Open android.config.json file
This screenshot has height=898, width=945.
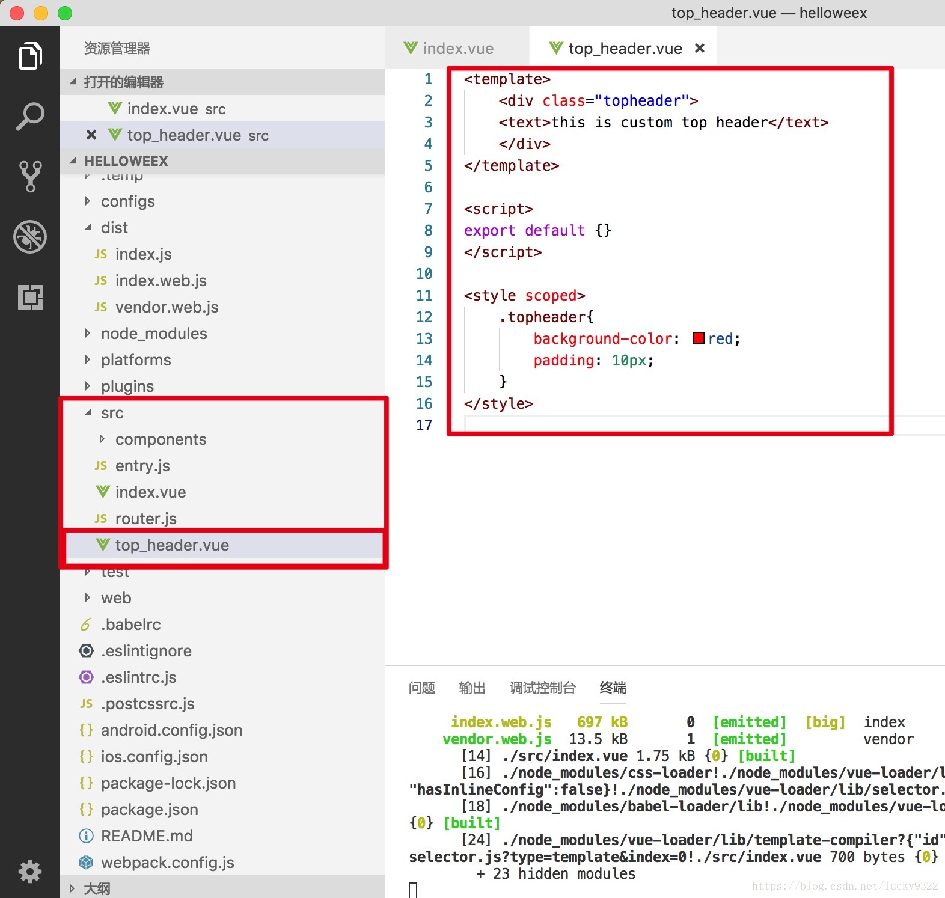(x=222, y=730)
